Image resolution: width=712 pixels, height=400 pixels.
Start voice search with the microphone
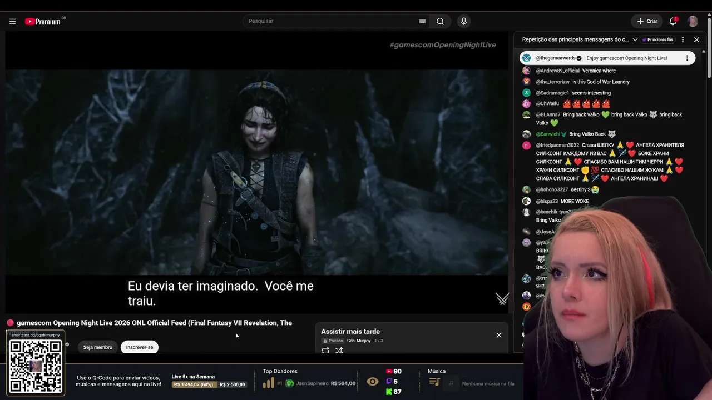(464, 21)
